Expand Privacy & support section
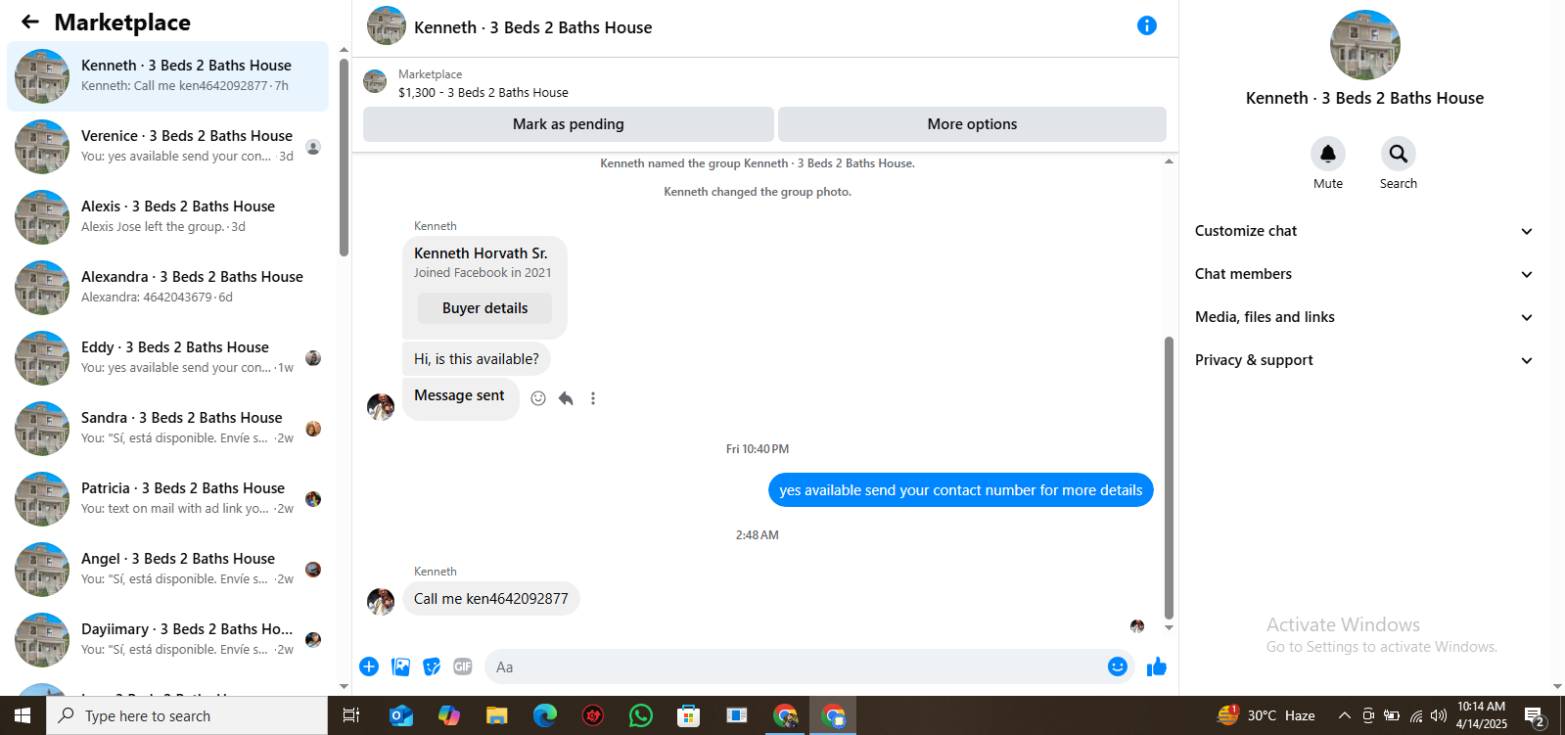1565x735 pixels. click(1363, 360)
